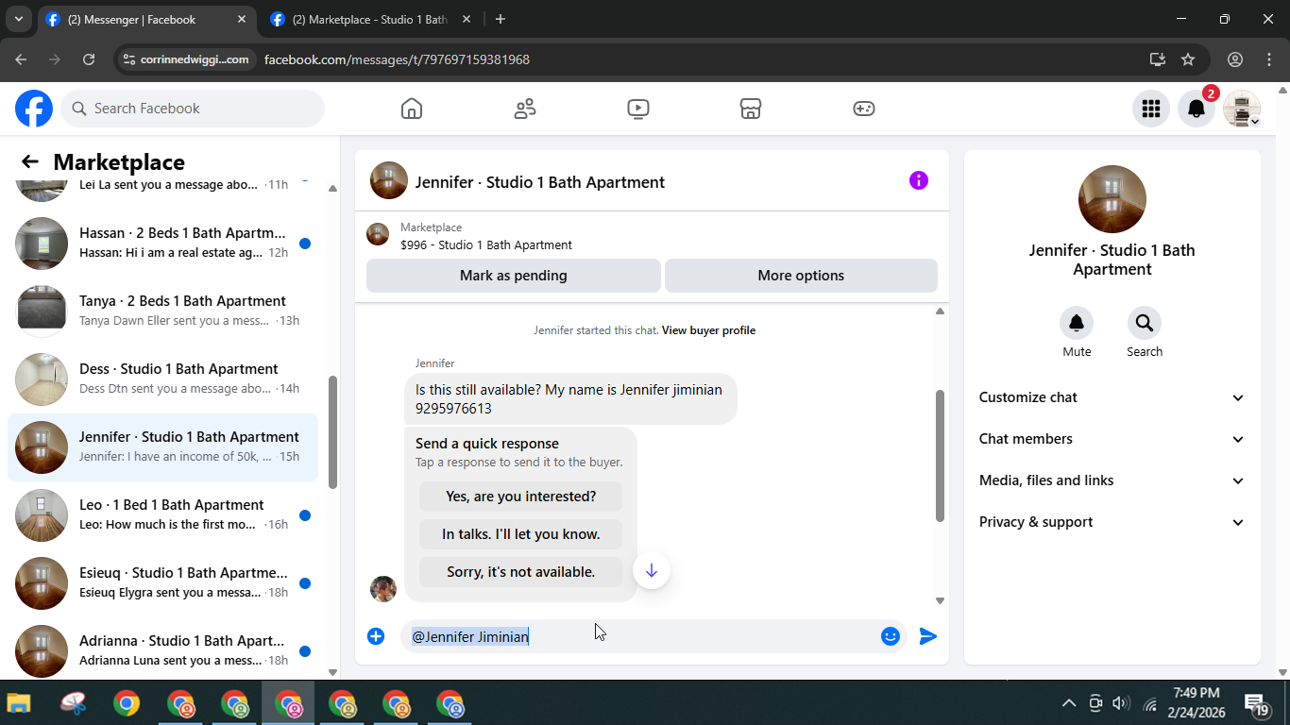Show hidden system tray icons chevron

coord(1069,703)
